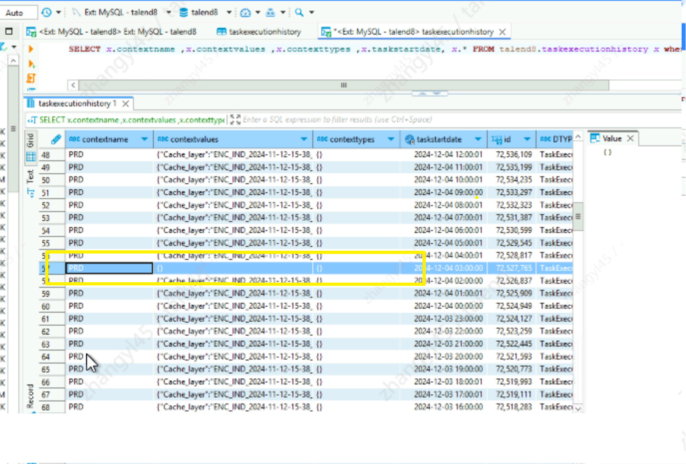Close the Value panel with its X button
The height and width of the screenshot is (464, 686).
(631, 138)
